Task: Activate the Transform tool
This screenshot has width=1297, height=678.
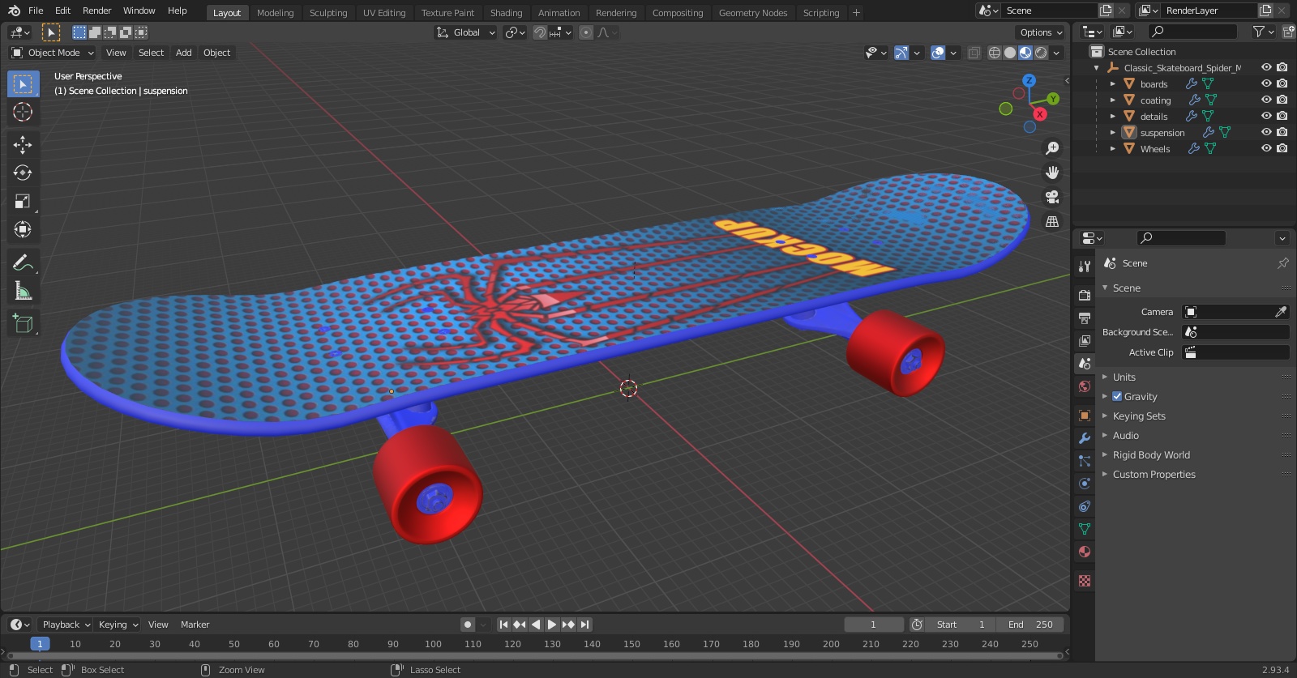Action: 23,229
